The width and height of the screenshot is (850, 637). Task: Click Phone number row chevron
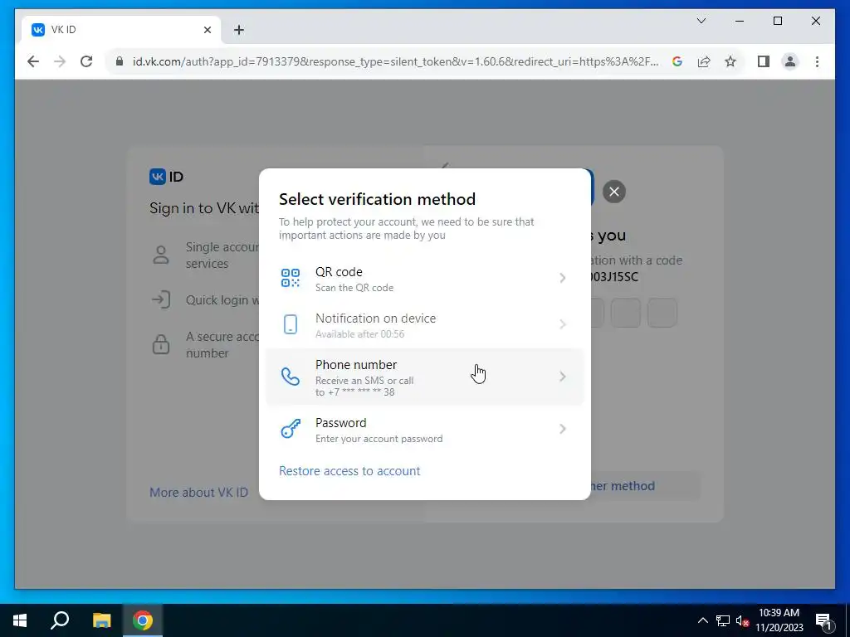coord(562,377)
